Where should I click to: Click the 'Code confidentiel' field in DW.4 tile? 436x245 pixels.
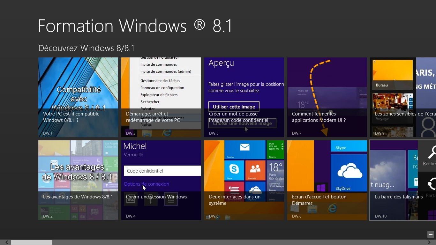(x=162, y=171)
